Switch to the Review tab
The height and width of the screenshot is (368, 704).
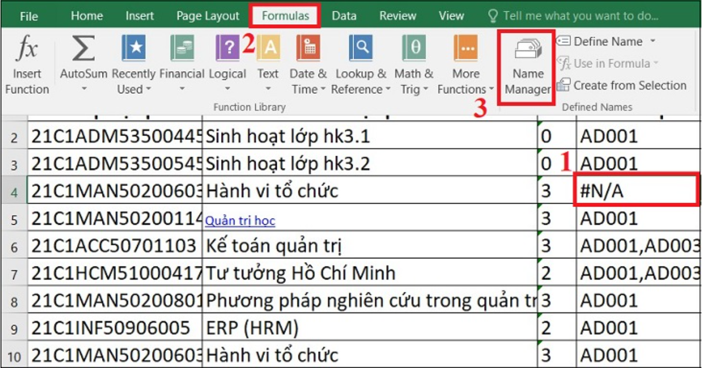tap(397, 16)
